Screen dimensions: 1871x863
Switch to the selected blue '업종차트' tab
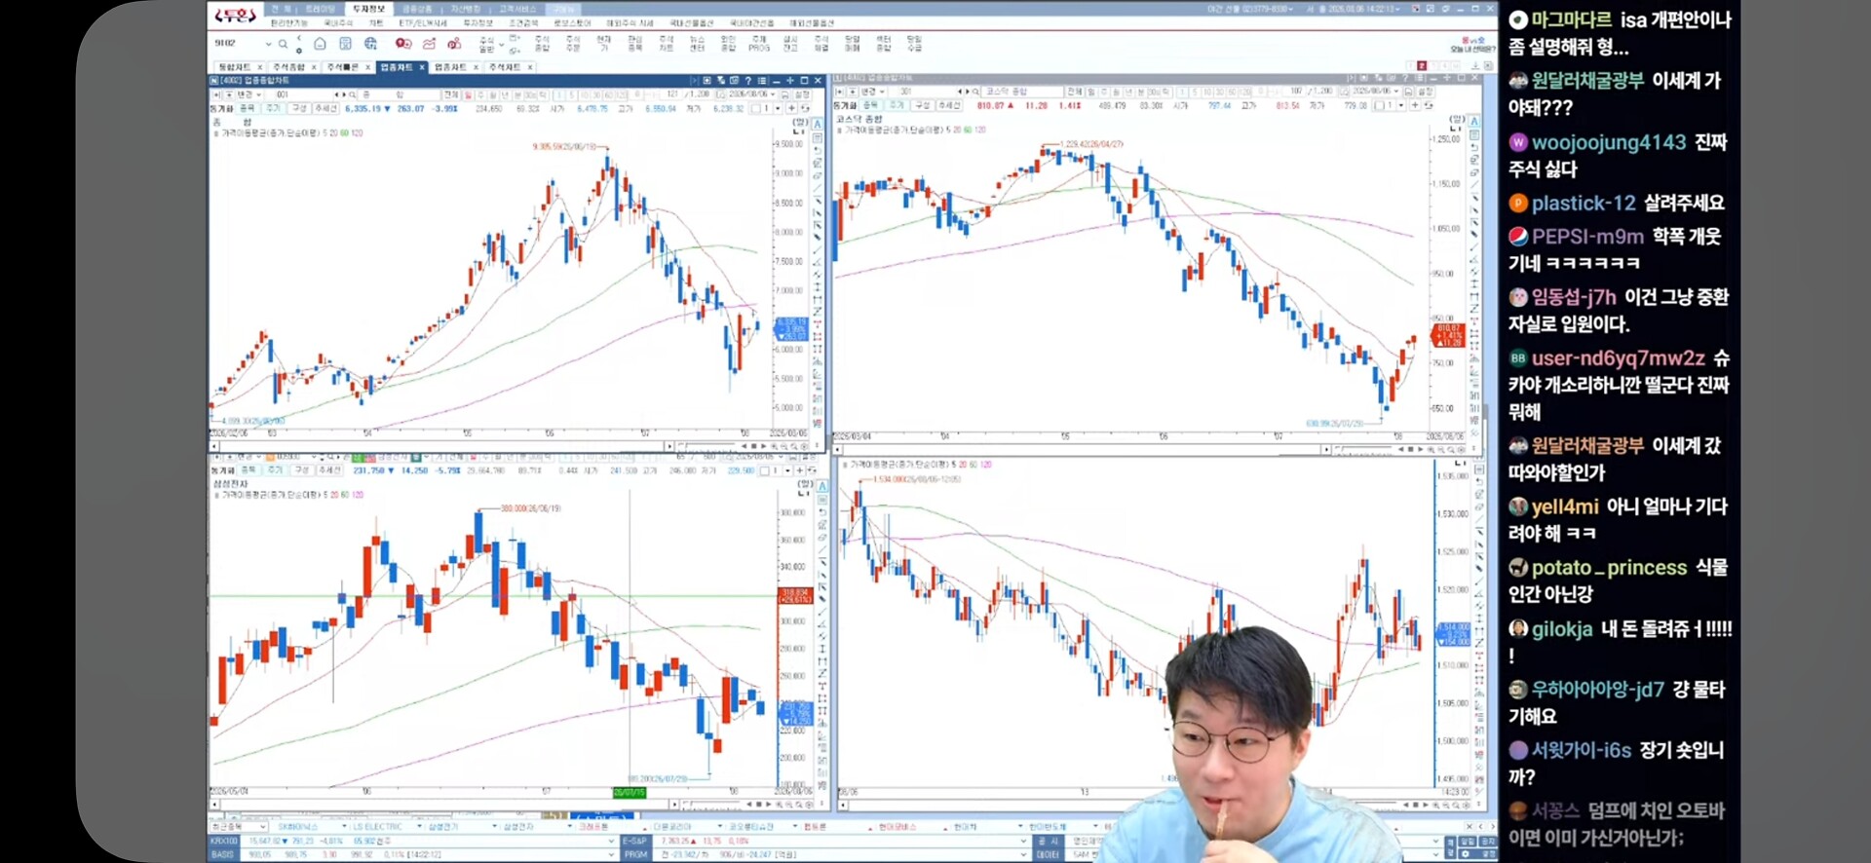[x=401, y=67]
